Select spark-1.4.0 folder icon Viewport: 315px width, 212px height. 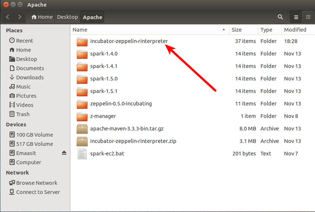point(82,54)
